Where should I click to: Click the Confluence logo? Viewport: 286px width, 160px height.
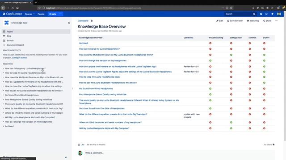pos(13,14)
